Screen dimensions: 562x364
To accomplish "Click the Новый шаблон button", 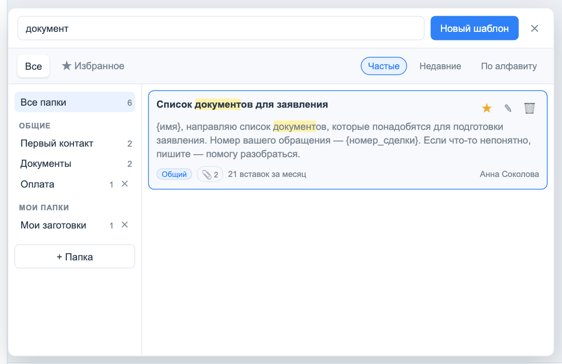I will tap(474, 28).
